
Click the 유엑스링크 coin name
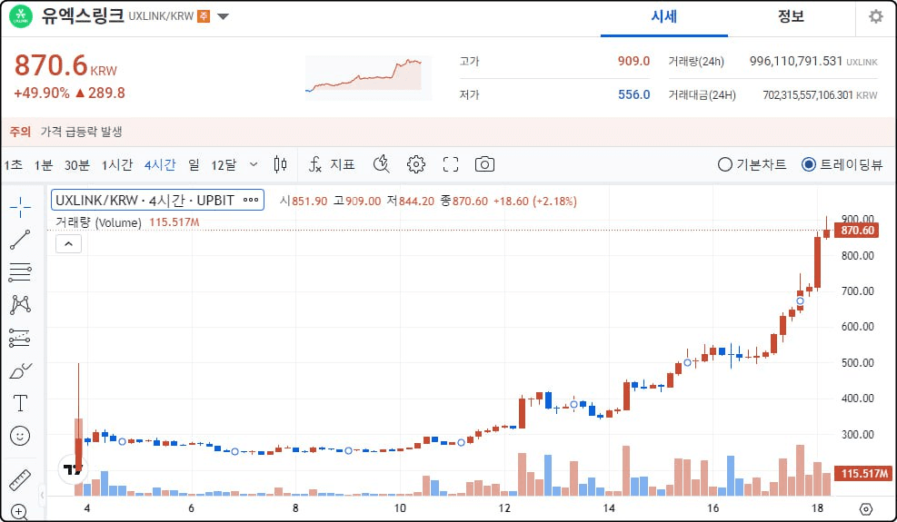[83, 15]
